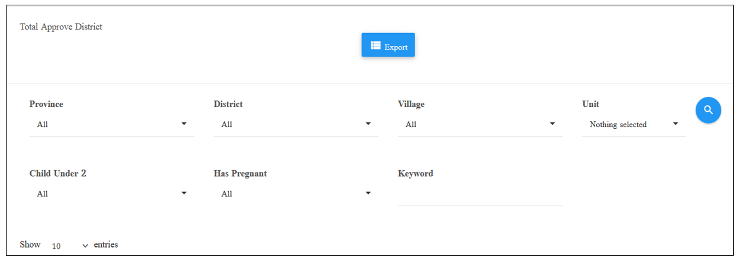Click the blue magnifier search icon

[x=708, y=110]
